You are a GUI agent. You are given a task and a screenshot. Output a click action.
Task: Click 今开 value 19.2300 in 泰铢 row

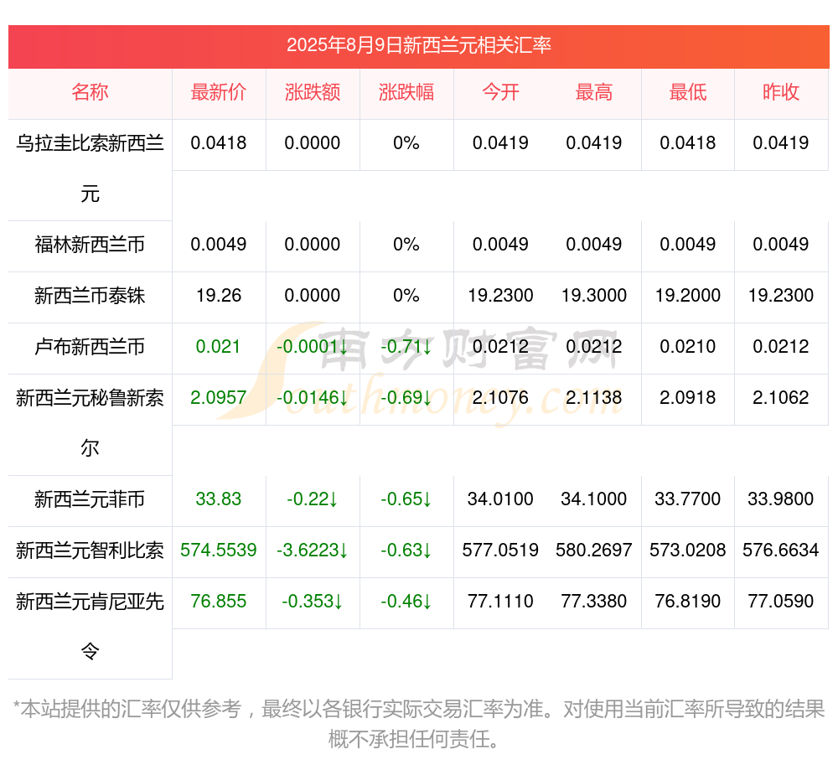coord(500,296)
